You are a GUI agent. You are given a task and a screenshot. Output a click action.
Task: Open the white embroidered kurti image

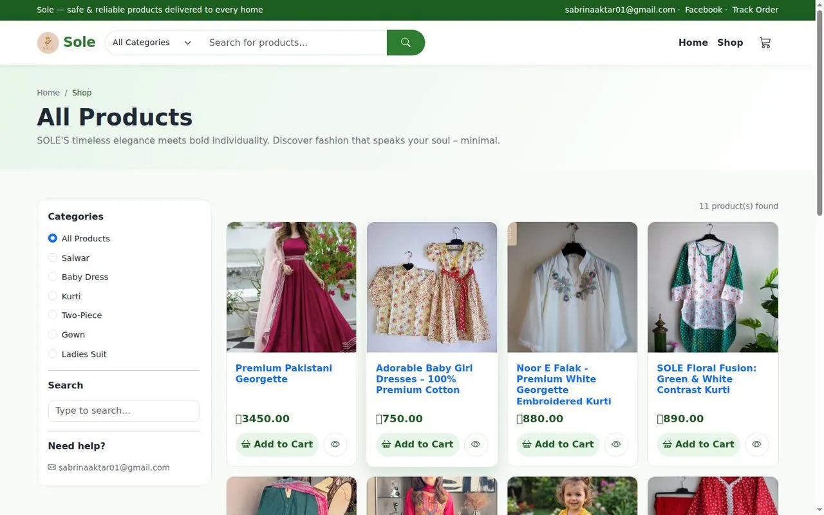[572, 287]
